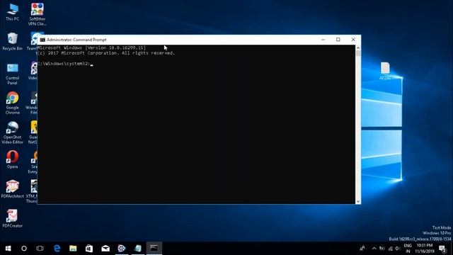The image size is (453, 255).
Task: Show hidden system tray icons
Action: click(x=374, y=249)
